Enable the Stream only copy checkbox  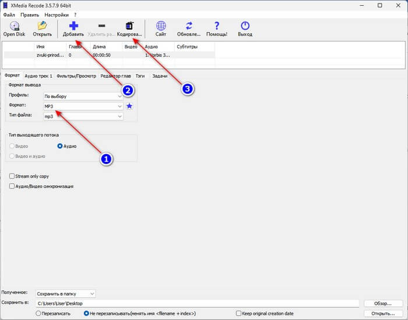click(12, 176)
